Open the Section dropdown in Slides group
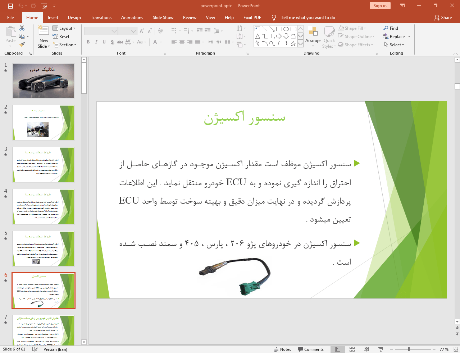460x353 pixels. 65,45
